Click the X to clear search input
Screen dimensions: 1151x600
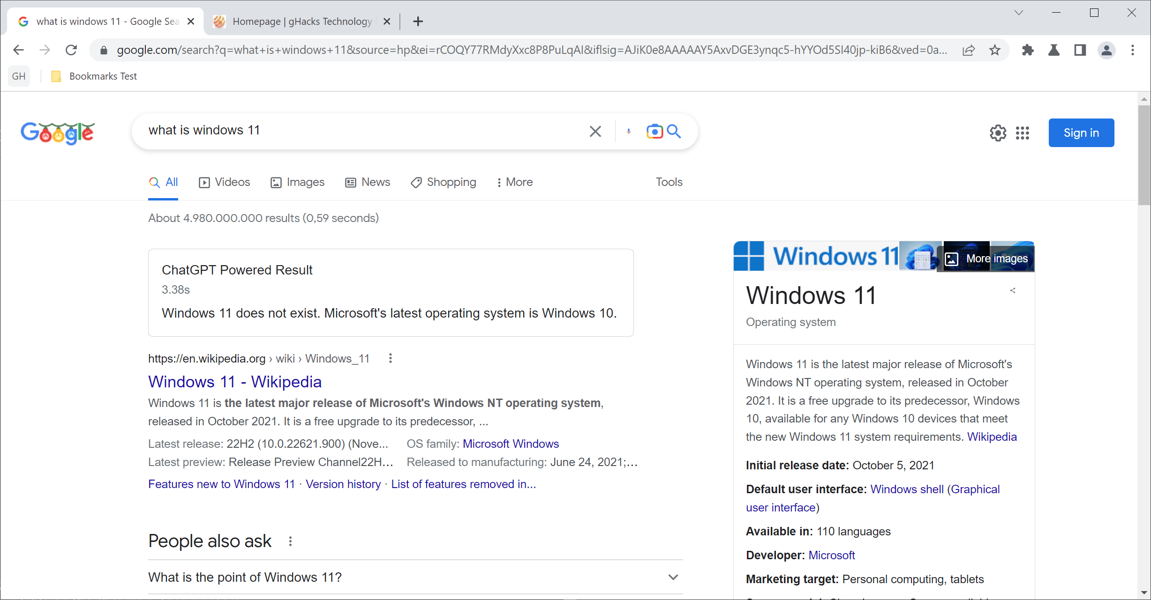[x=596, y=132]
